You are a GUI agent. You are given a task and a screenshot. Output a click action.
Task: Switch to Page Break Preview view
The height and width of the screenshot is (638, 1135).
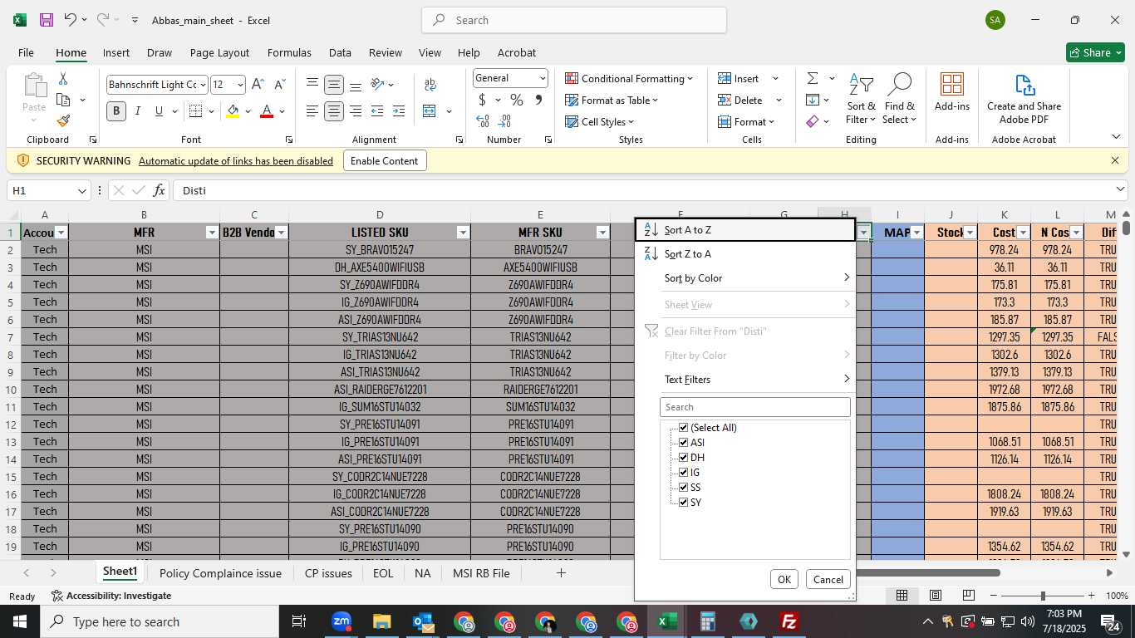click(969, 596)
